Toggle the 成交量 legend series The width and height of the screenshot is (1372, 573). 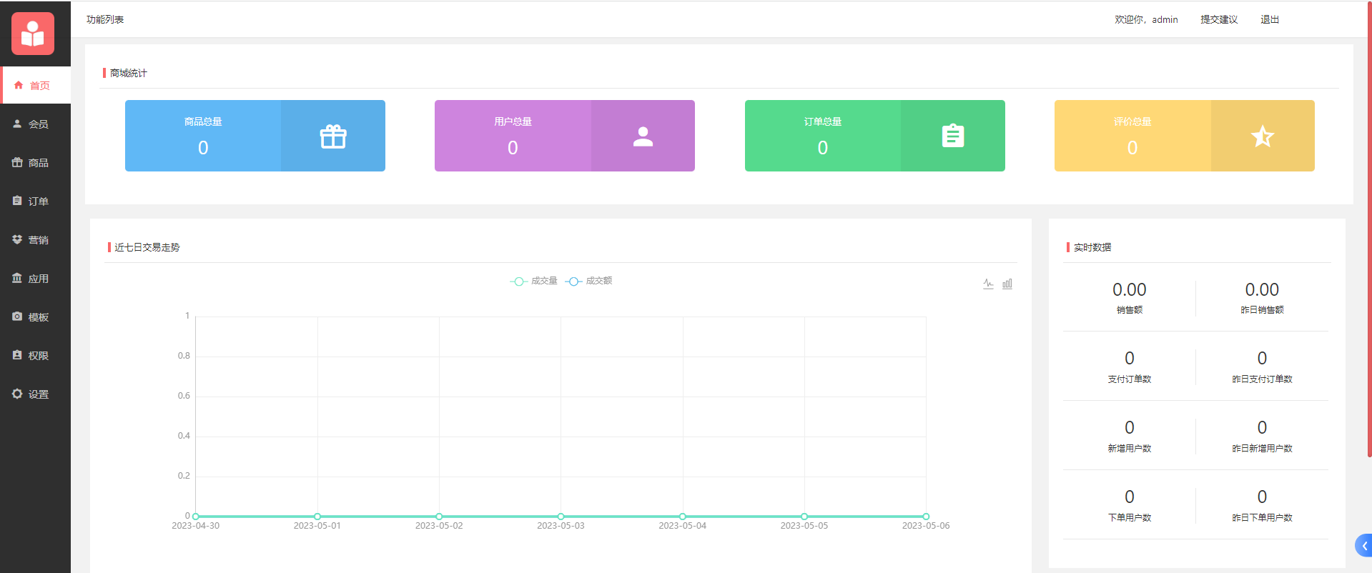pos(533,281)
